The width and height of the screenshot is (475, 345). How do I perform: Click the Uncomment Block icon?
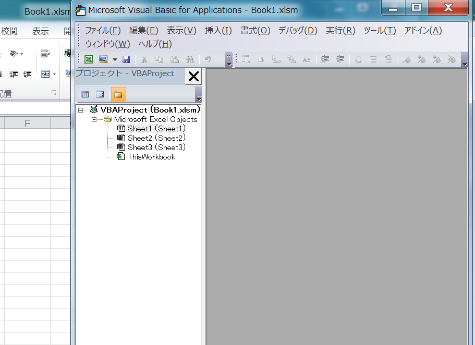point(388,59)
